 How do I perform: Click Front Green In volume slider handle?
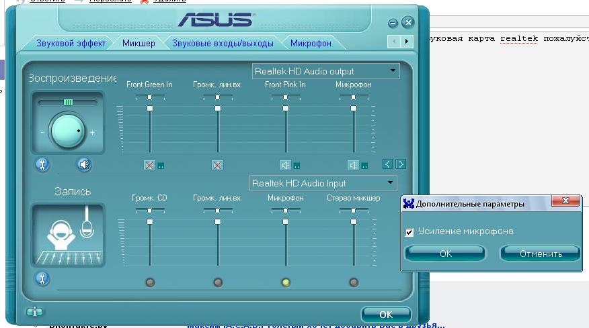(150, 109)
